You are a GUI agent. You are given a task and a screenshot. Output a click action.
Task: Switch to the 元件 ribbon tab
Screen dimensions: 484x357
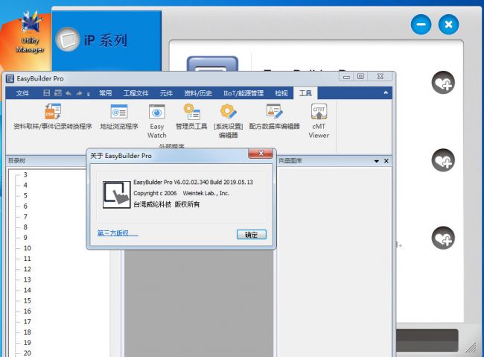(x=166, y=93)
